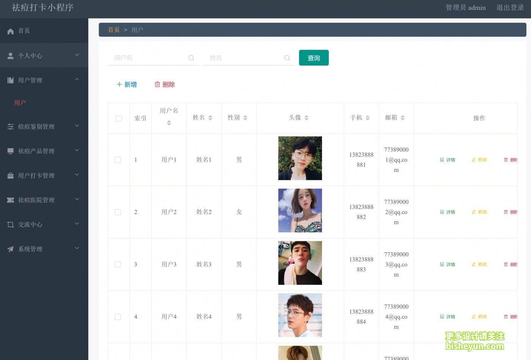Sort table by 姓名 column arrows

210,118
